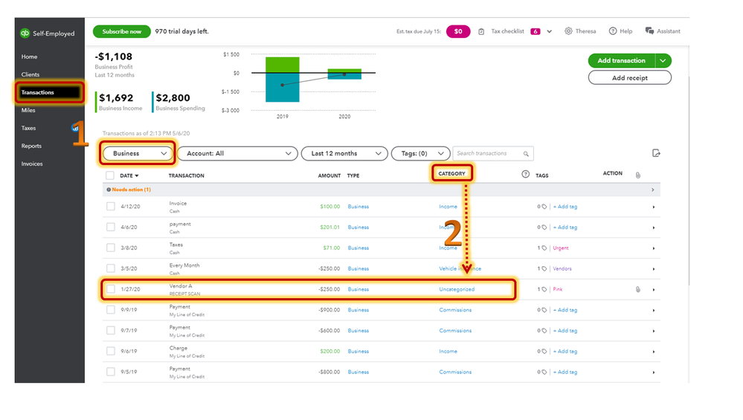Open the Add transaction arrow dropdown
743x420 pixels.
[x=663, y=61]
